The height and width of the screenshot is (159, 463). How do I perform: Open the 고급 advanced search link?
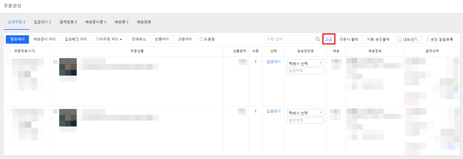coord(328,39)
